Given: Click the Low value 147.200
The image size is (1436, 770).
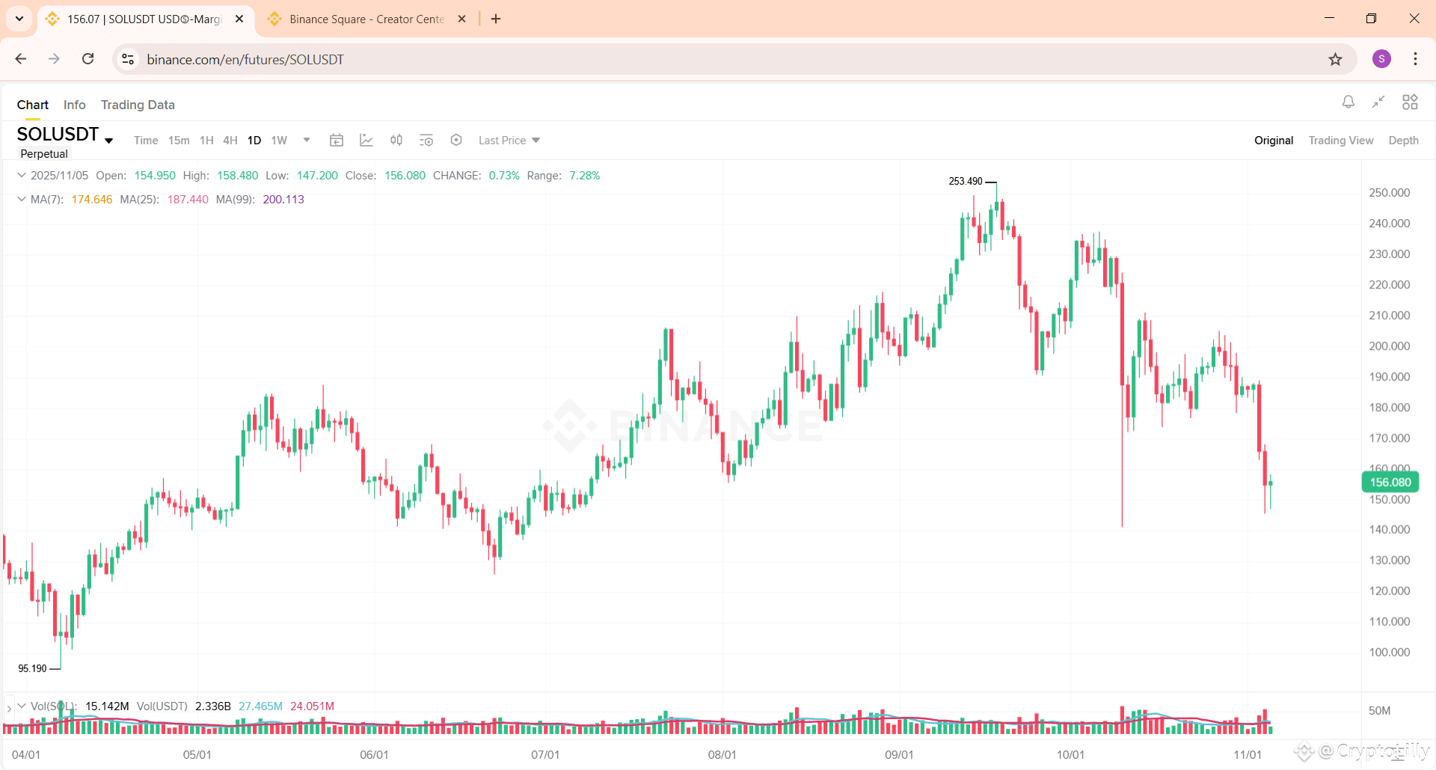Looking at the screenshot, I should point(317,175).
